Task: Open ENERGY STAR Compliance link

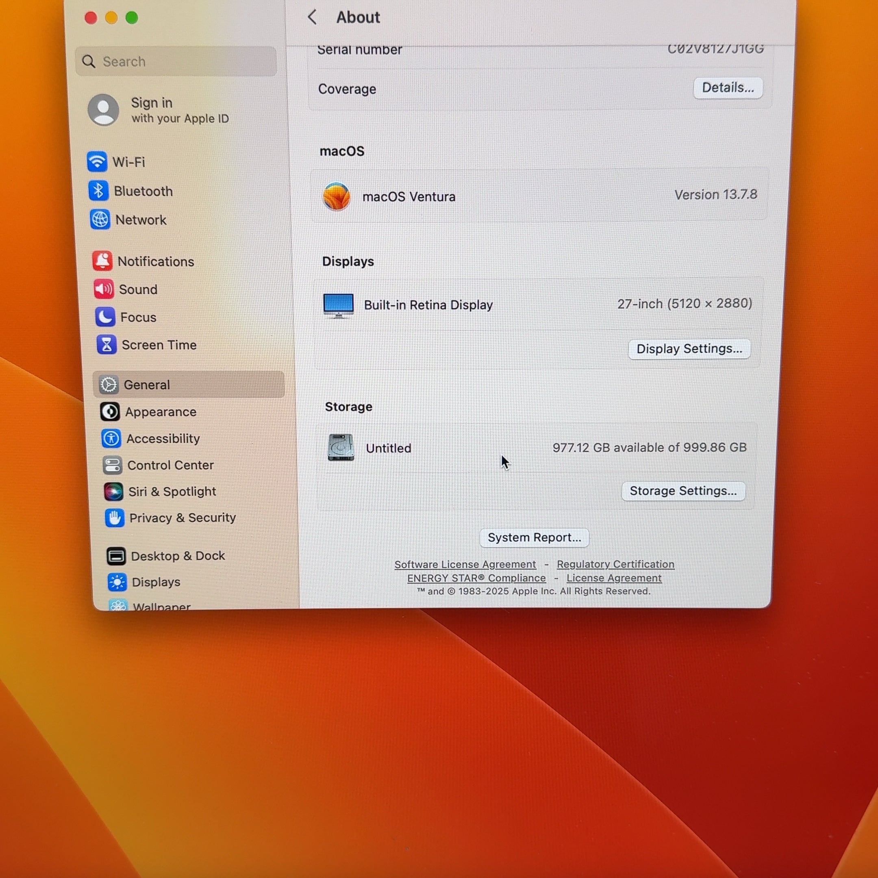Action: 476,578
